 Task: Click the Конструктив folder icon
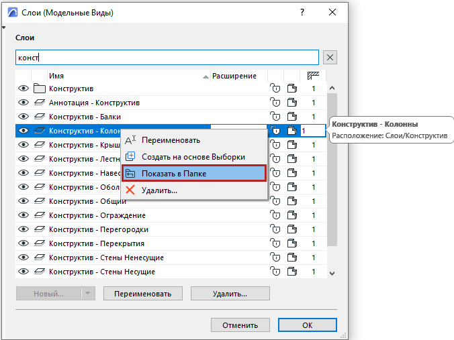[x=39, y=89]
